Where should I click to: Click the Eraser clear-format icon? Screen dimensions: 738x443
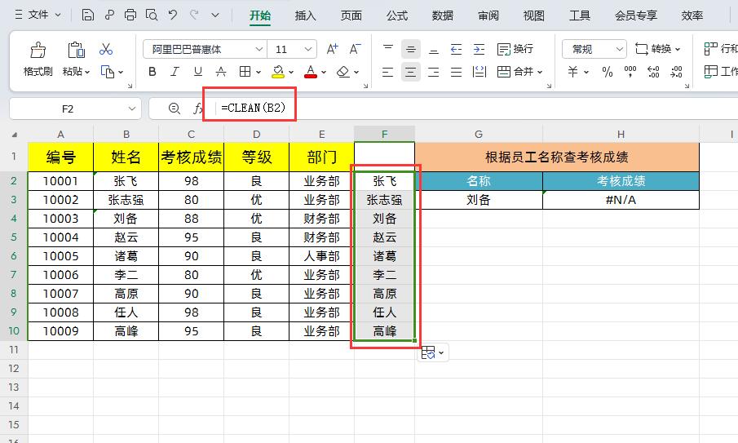click(343, 72)
